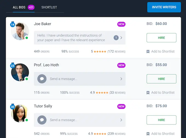View Joe Baker's 172 reviews rating
This screenshot has width=186, height=138.
108,52
